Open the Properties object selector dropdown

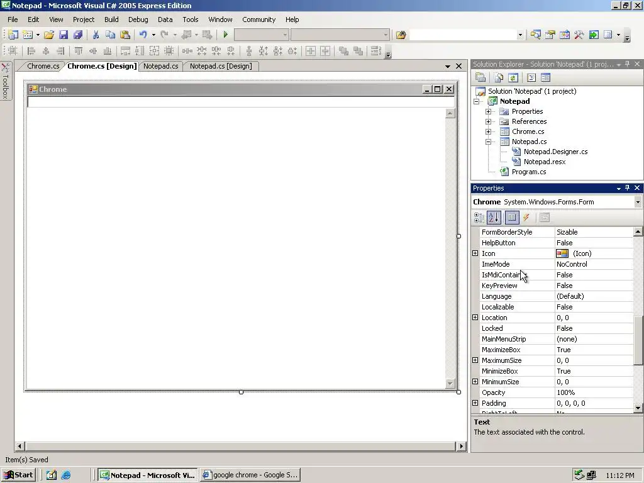coord(638,202)
